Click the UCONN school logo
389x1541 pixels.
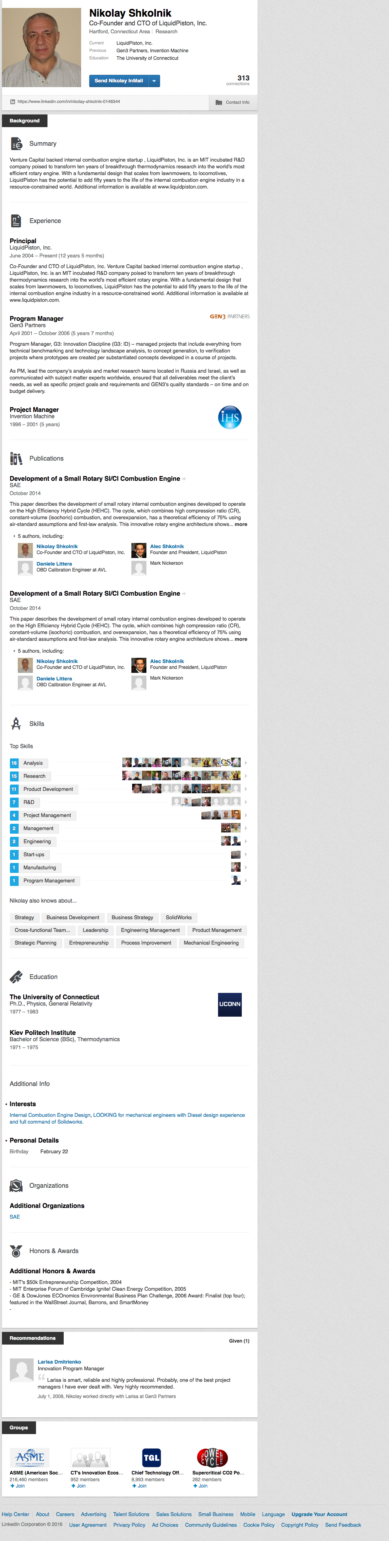click(230, 1004)
